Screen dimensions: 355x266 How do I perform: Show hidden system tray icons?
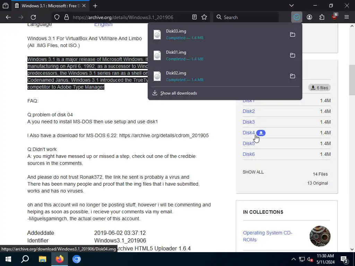(x=293, y=259)
